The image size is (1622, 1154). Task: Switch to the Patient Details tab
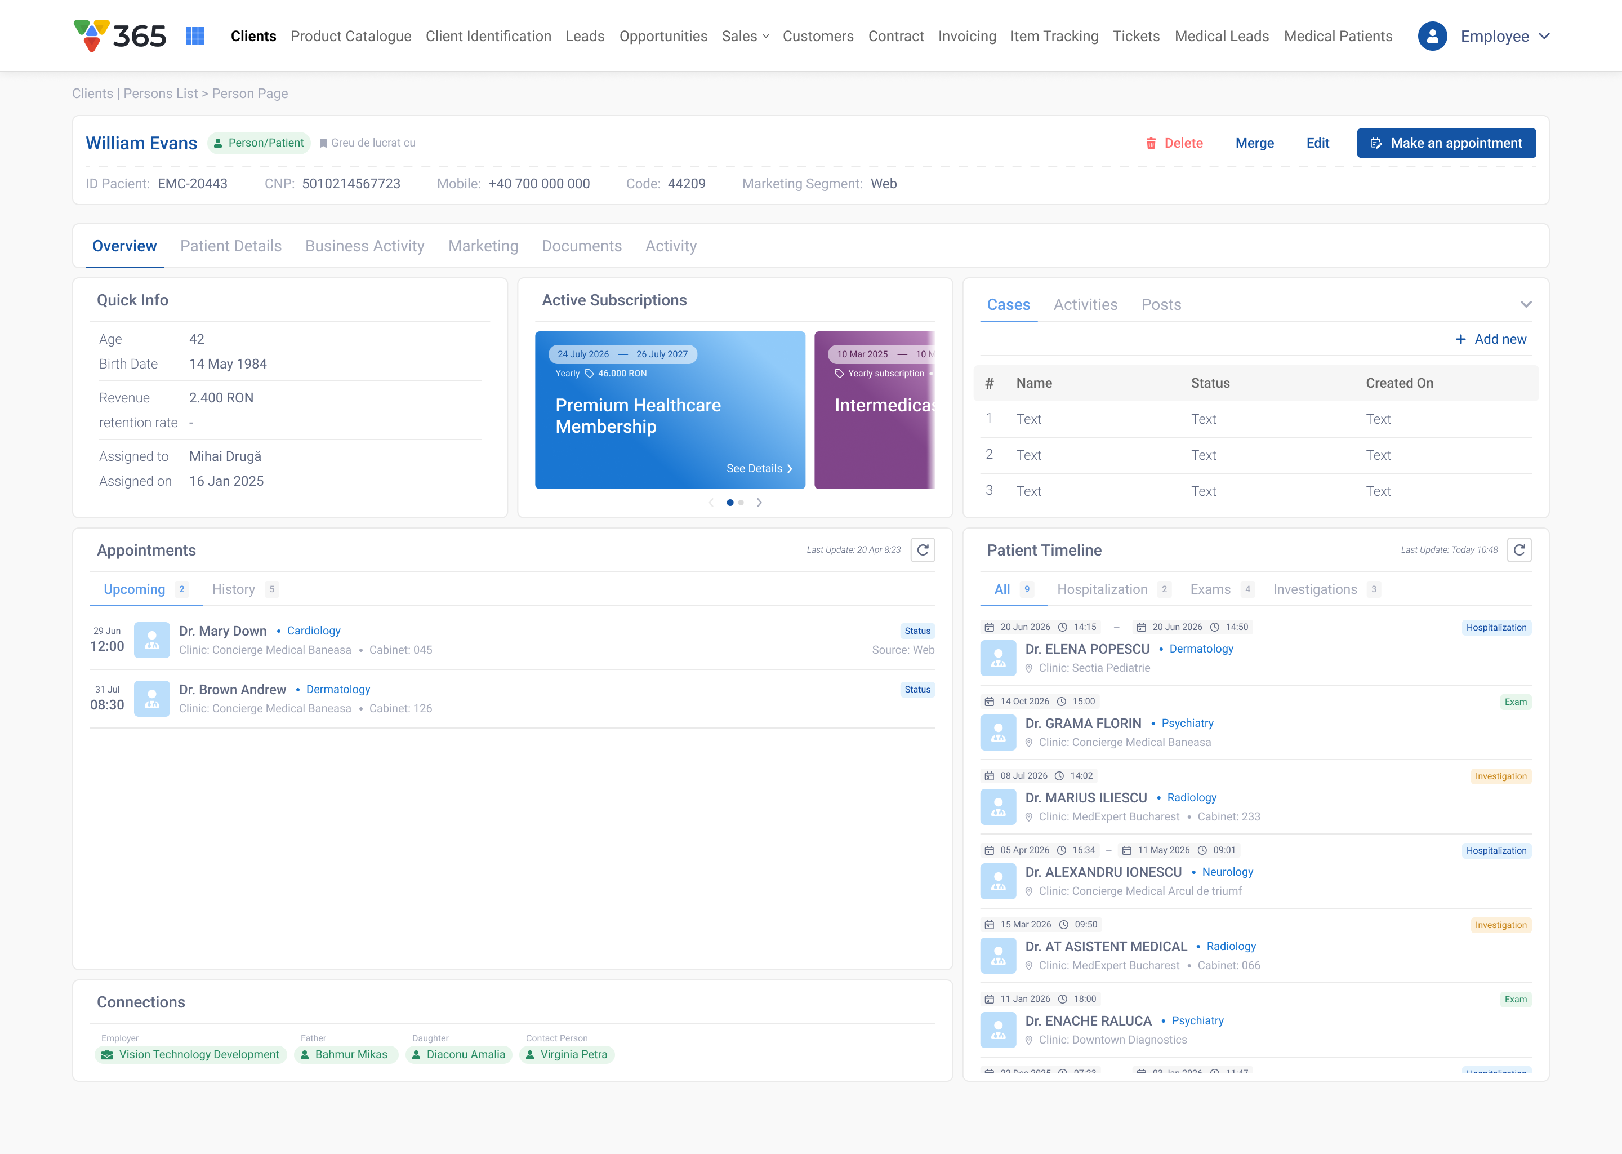click(x=231, y=246)
